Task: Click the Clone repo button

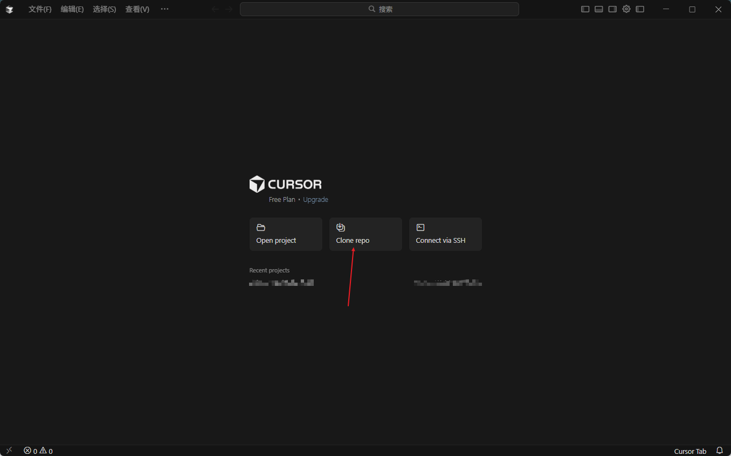Action: tap(365, 234)
